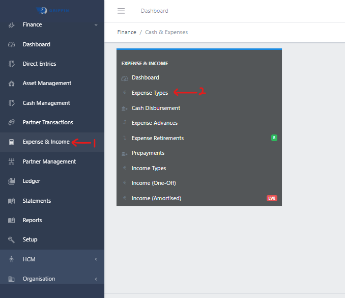The height and width of the screenshot is (298, 345).
Task: Open Reports in the sidebar
Action: click(32, 220)
